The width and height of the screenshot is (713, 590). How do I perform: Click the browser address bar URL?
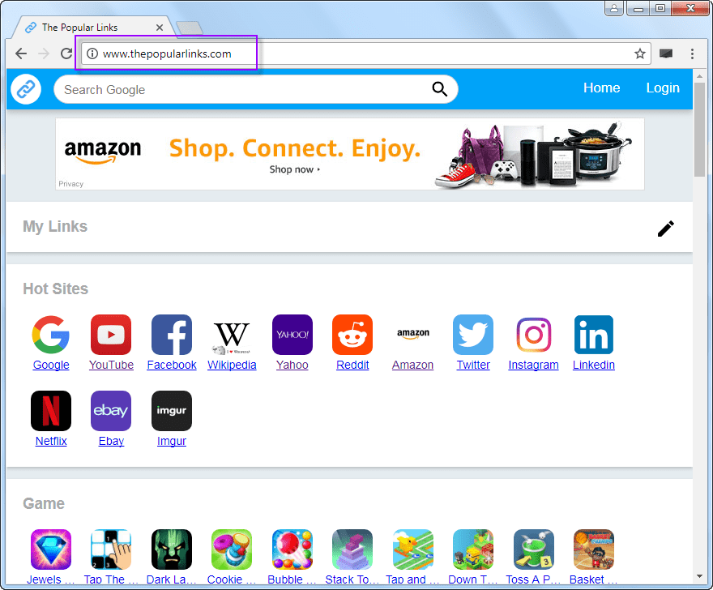coord(167,53)
